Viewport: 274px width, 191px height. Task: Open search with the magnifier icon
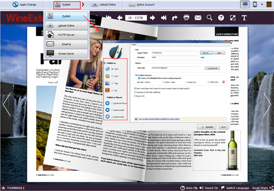(209, 18)
